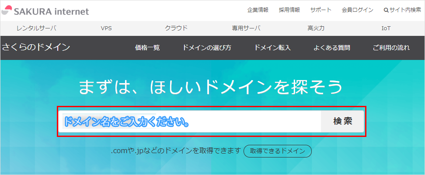Open 専用サーバ service menu item

[246, 28]
